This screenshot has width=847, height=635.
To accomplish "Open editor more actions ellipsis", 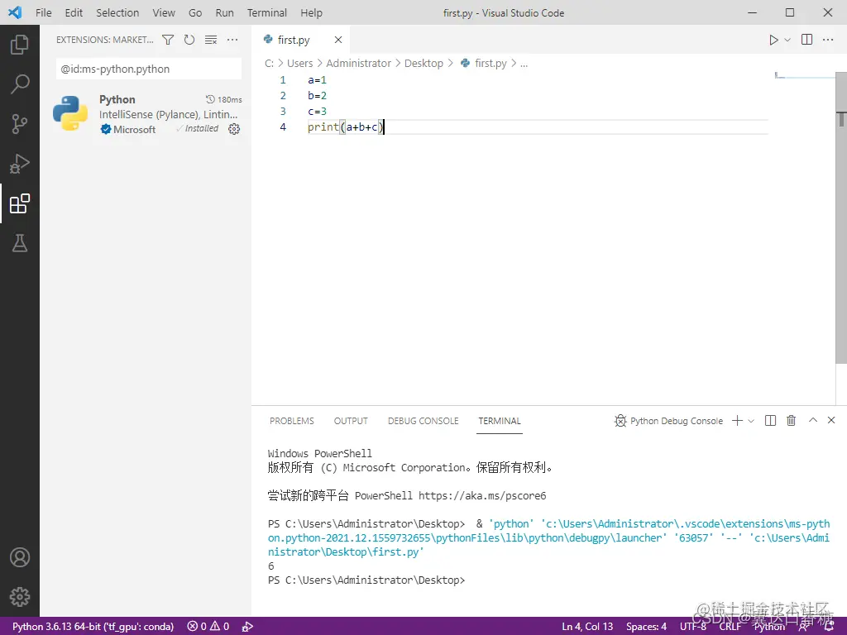I will pyautogui.click(x=827, y=40).
